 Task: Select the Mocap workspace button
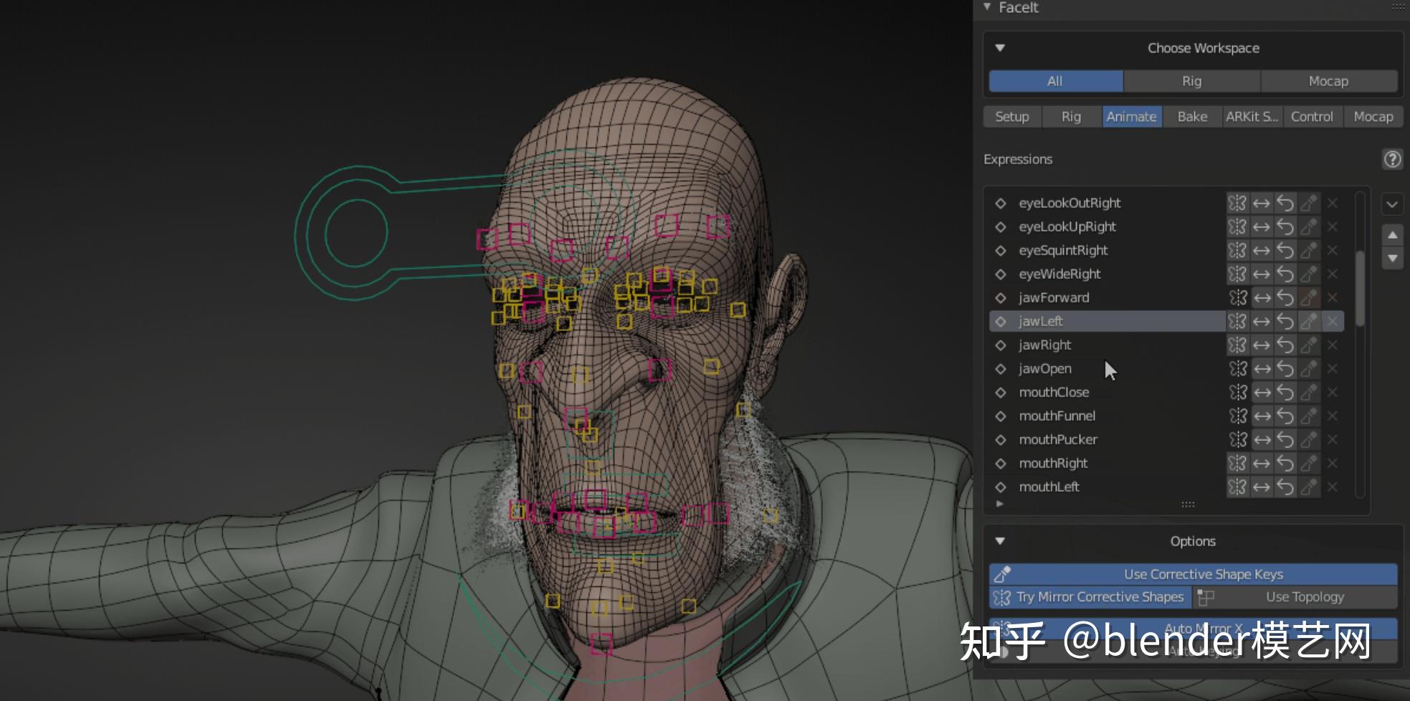[1328, 81]
